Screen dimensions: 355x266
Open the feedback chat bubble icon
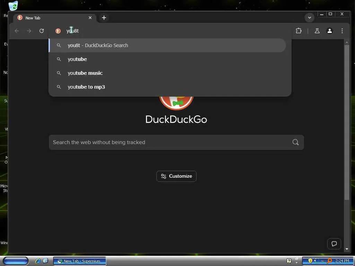coord(334,244)
